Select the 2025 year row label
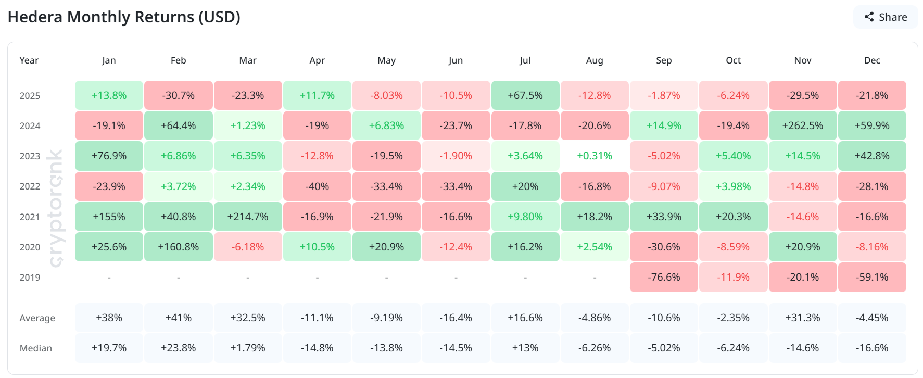 [x=29, y=95]
